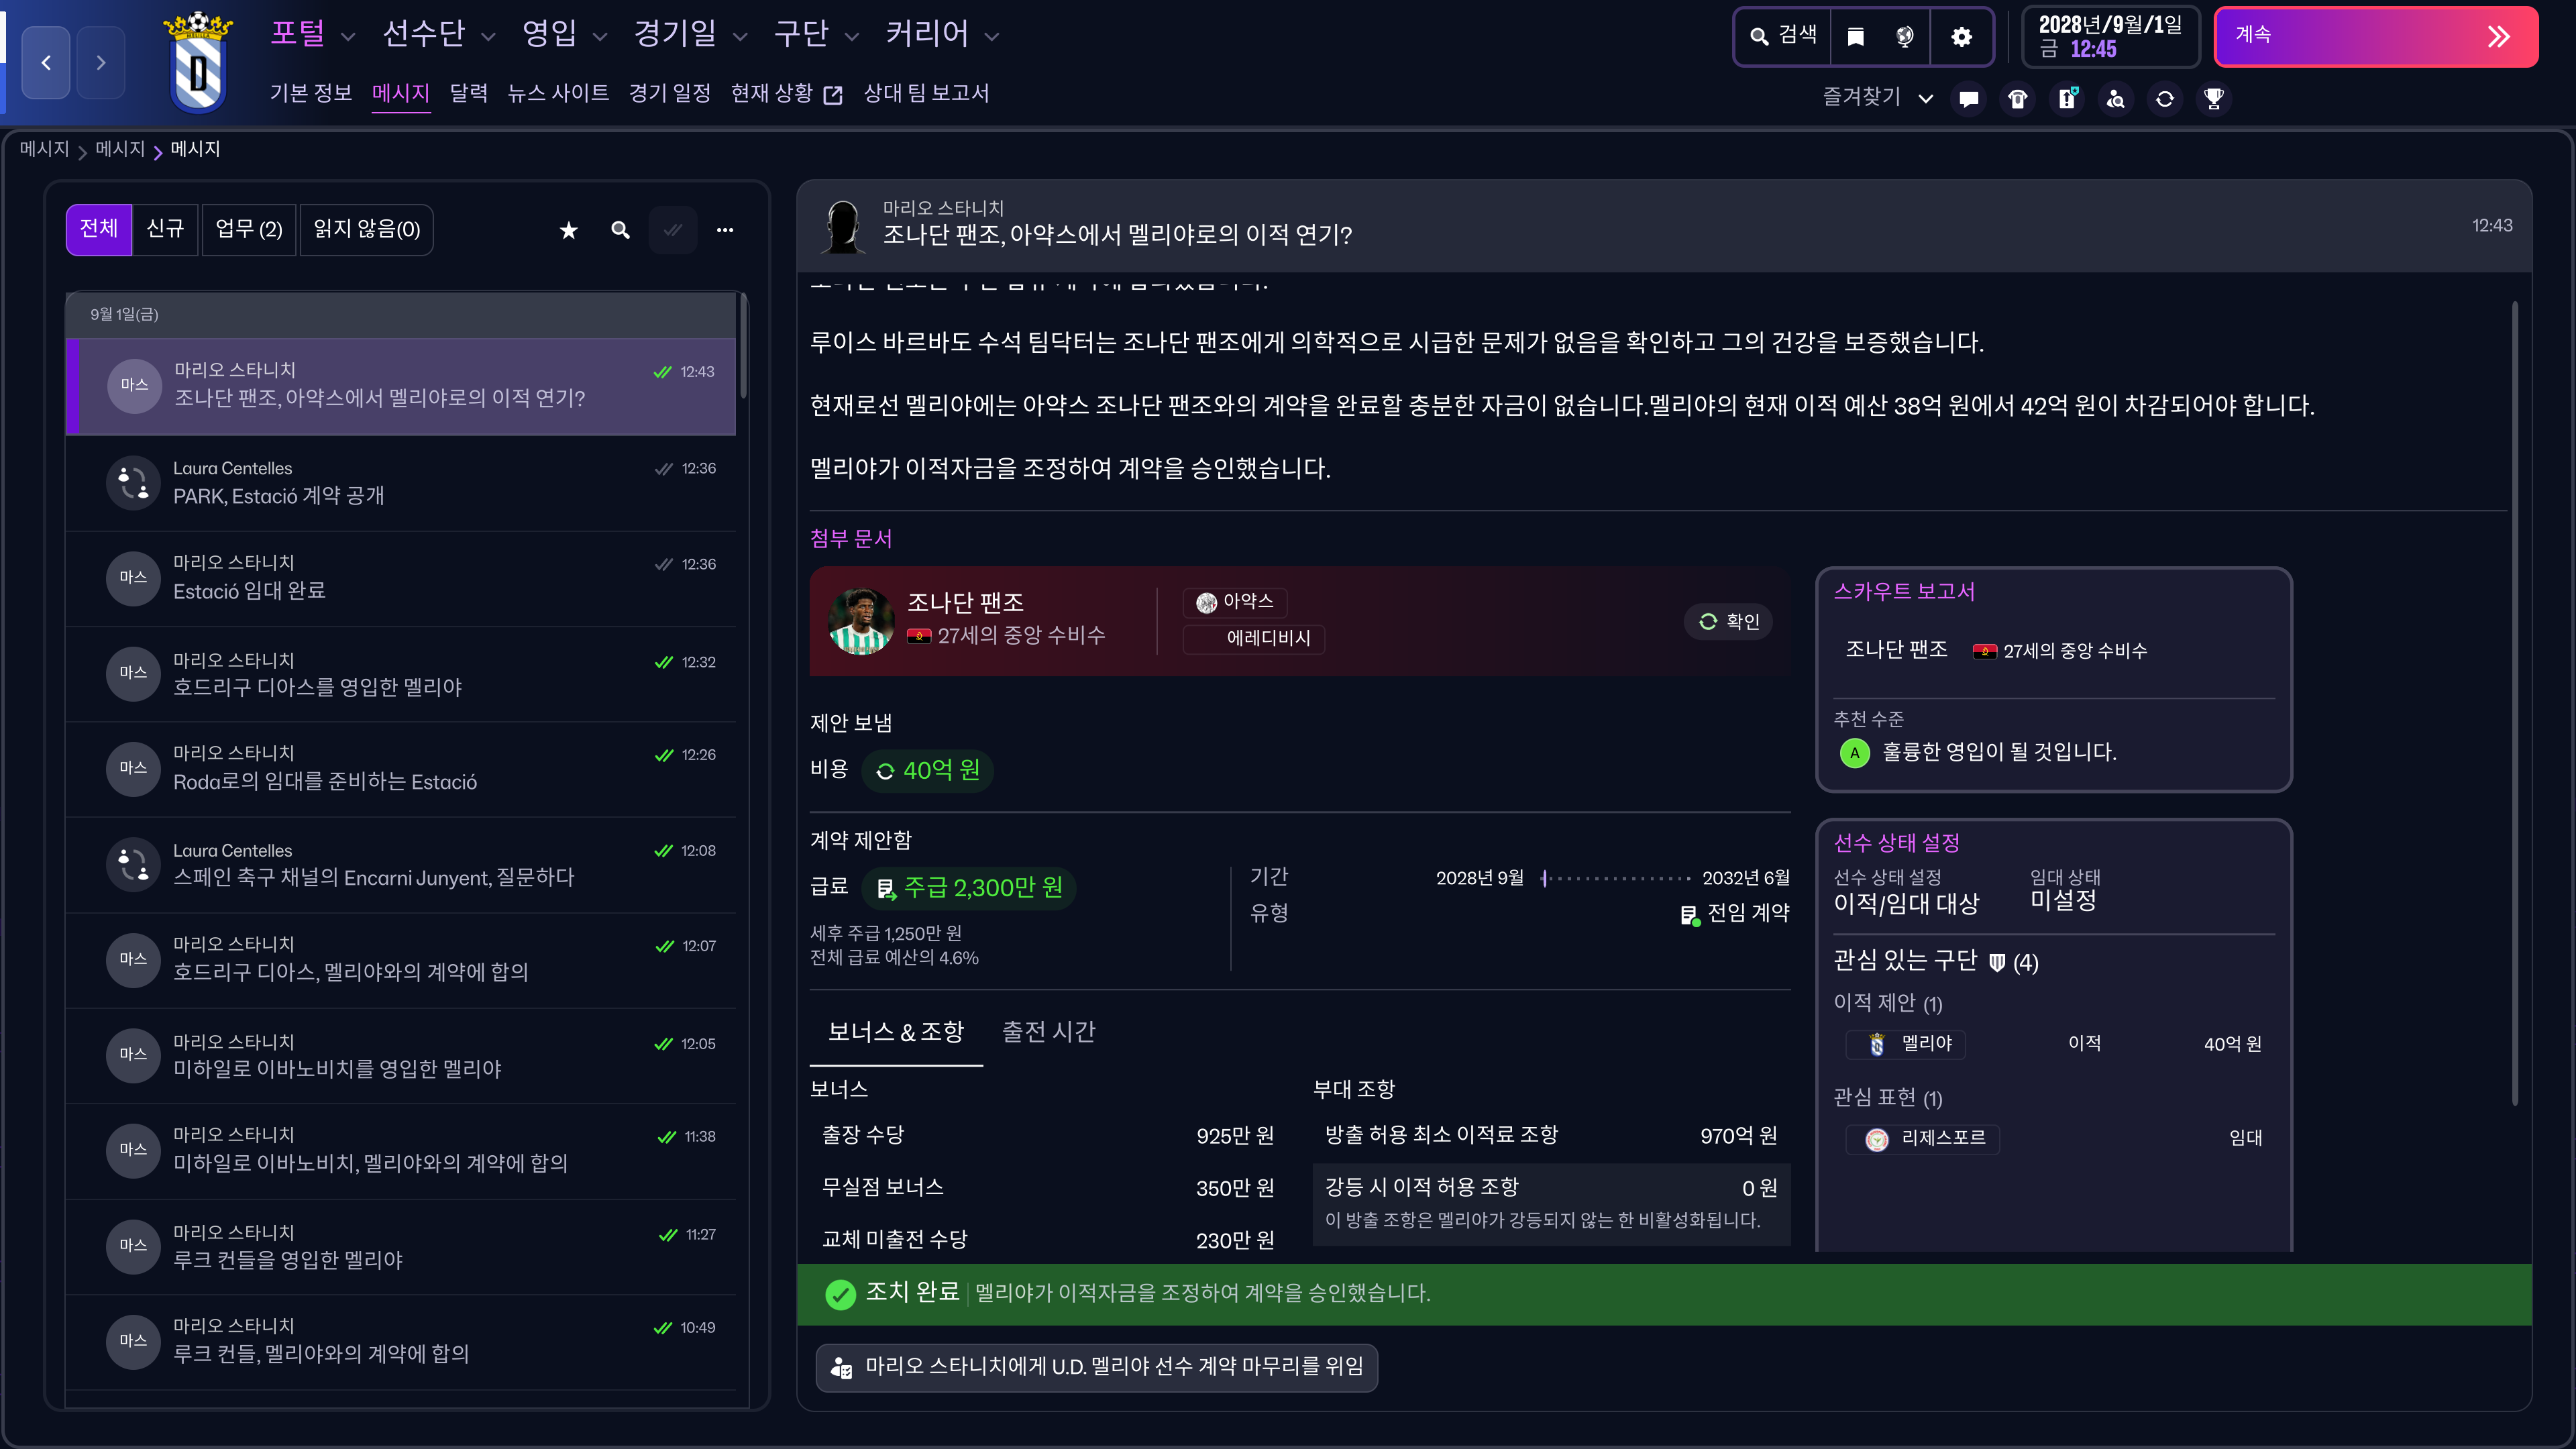Open the bookmarks icon in top bar

[1855, 37]
